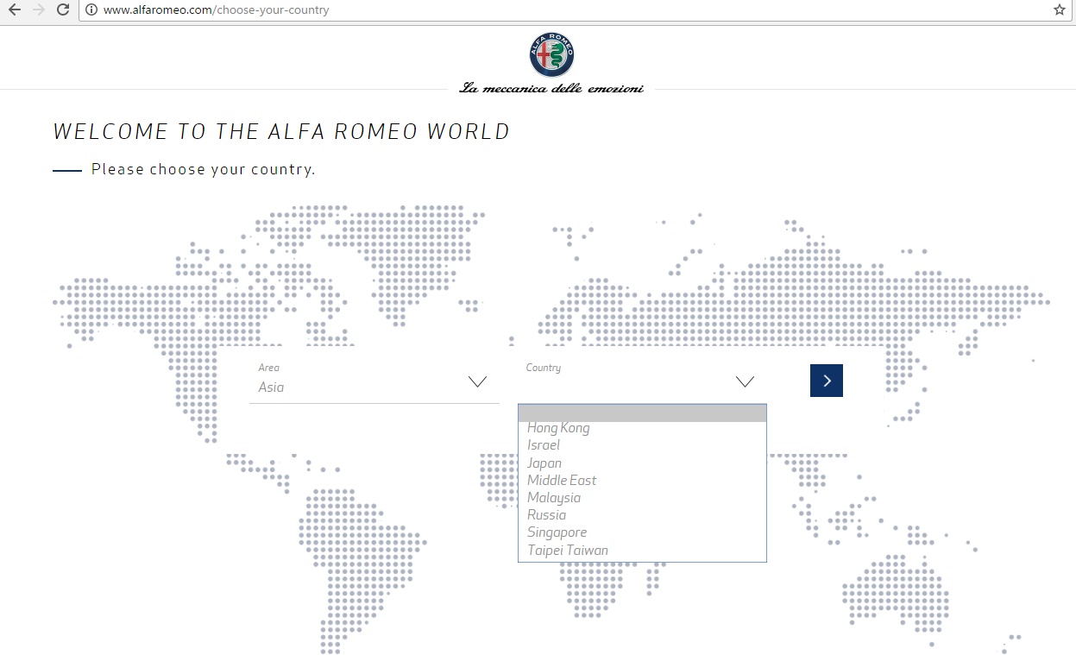Screen dimensions: 1076x655
Task: Select the blank highlighted country option
Action: (x=642, y=413)
